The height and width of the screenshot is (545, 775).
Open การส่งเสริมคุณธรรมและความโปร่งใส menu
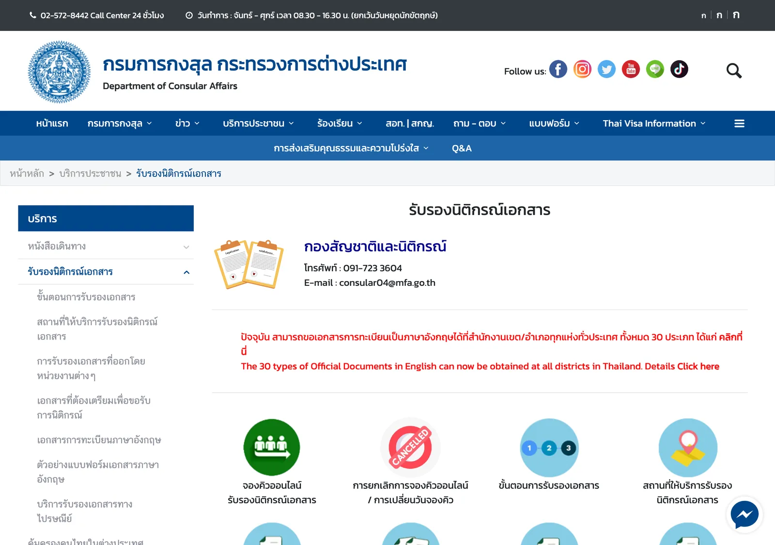pos(351,148)
